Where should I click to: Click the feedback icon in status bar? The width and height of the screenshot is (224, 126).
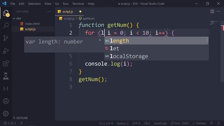[211, 123]
